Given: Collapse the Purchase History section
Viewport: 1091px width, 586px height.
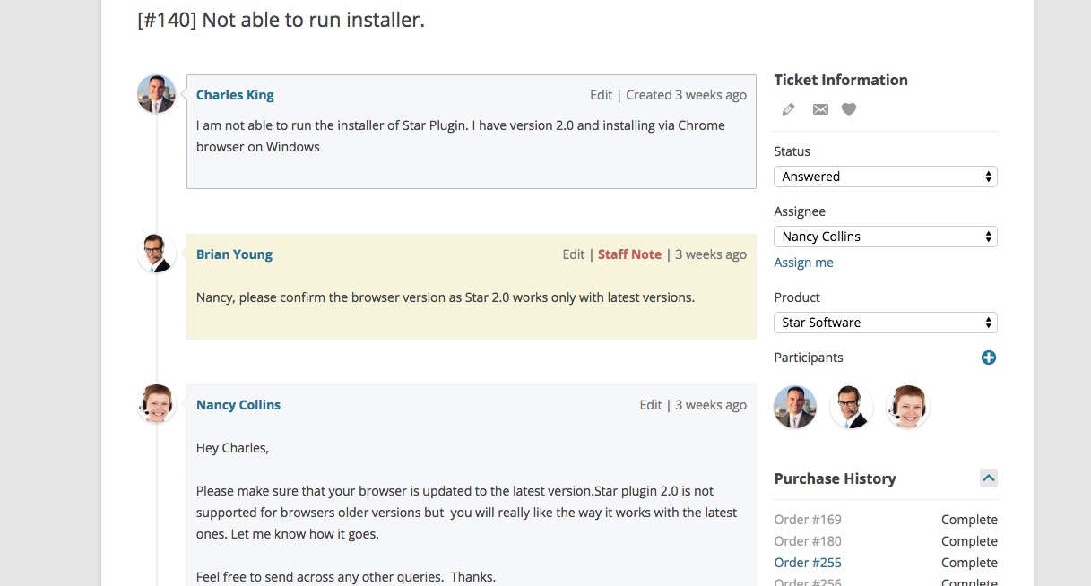Looking at the screenshot, I should coord(988,478).
